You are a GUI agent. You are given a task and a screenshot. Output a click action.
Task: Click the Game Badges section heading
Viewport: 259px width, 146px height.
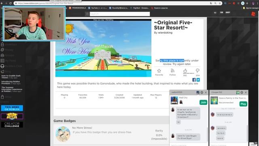[65, 121]
